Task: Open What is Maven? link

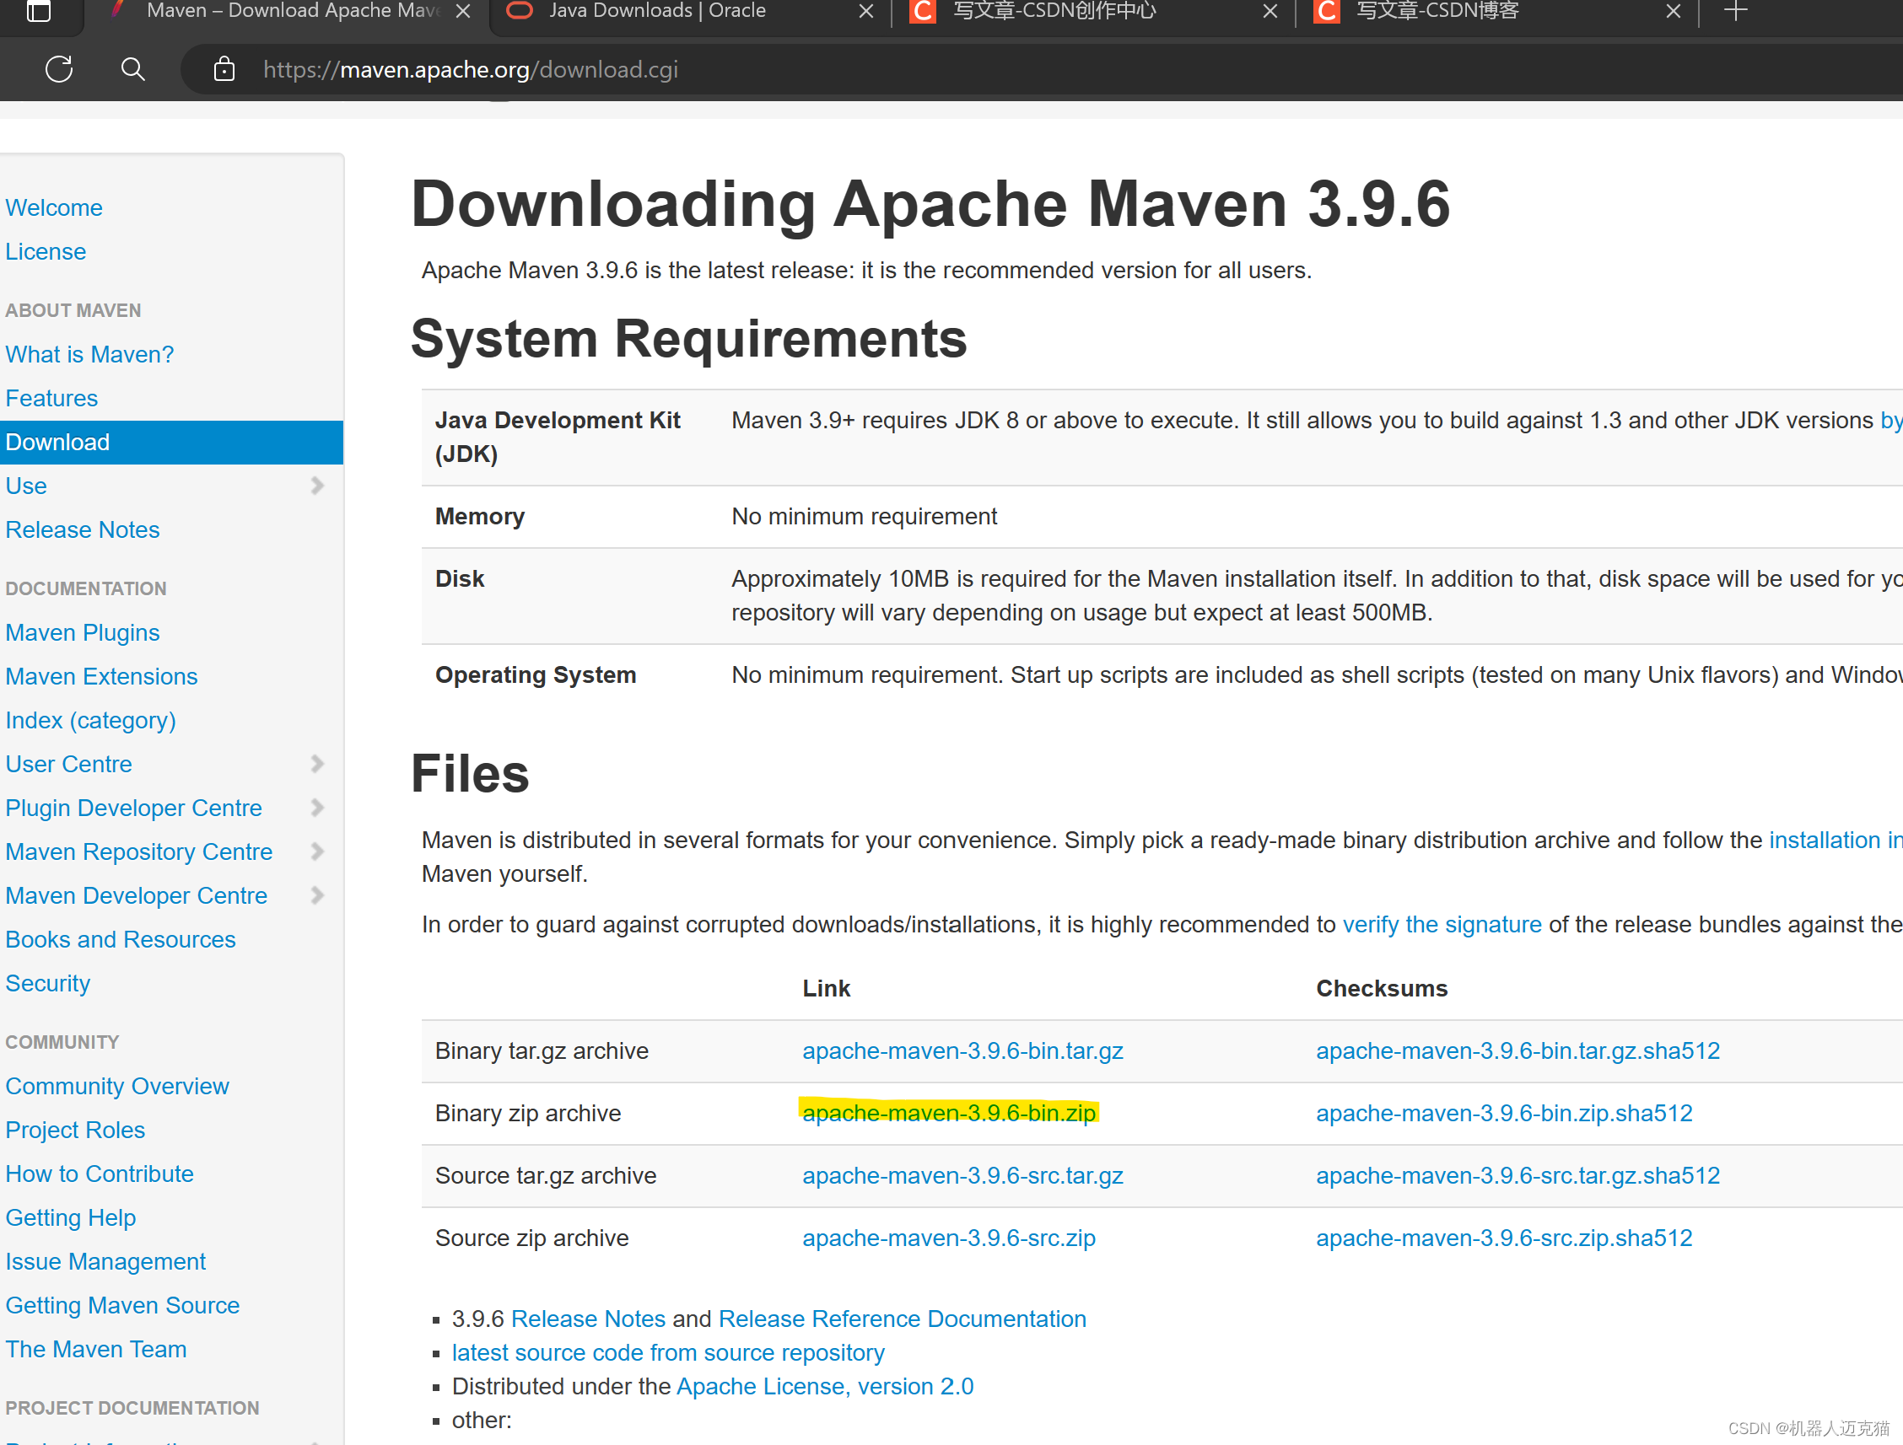Action: 89,354
